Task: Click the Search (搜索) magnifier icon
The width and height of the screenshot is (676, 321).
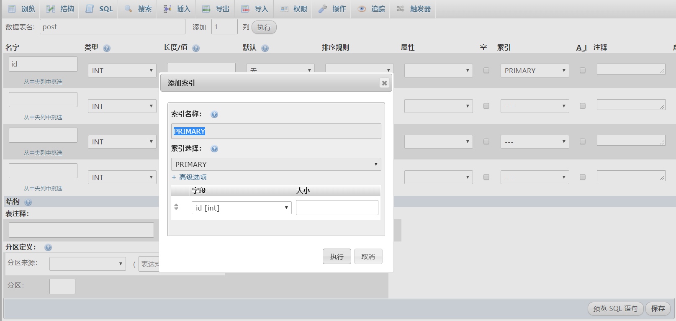Action: click(128, 9)
